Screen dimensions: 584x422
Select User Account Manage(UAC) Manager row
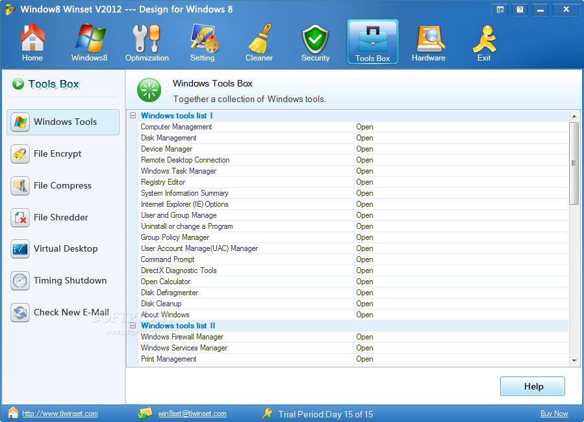(353, 248)
